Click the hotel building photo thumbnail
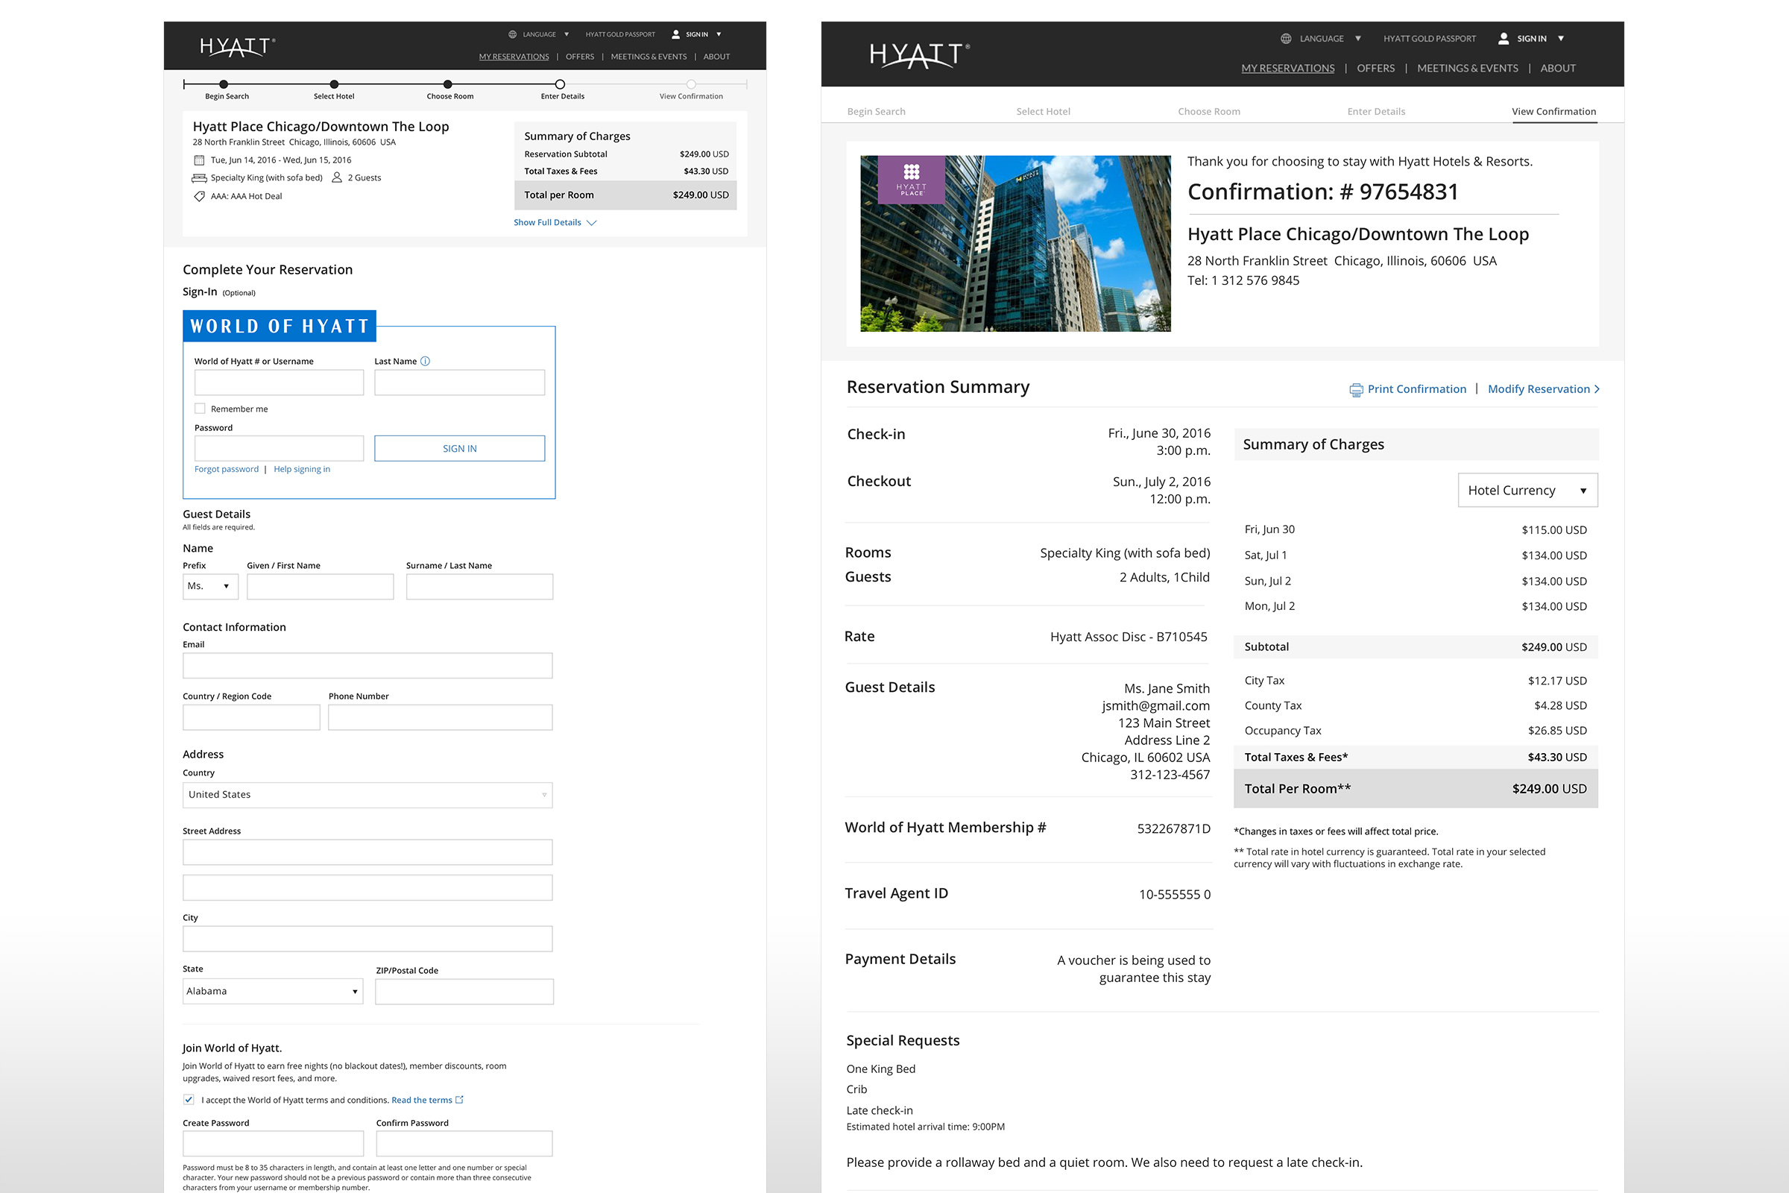This screenshot has width=1789, height=1193. coord(1015,244)
